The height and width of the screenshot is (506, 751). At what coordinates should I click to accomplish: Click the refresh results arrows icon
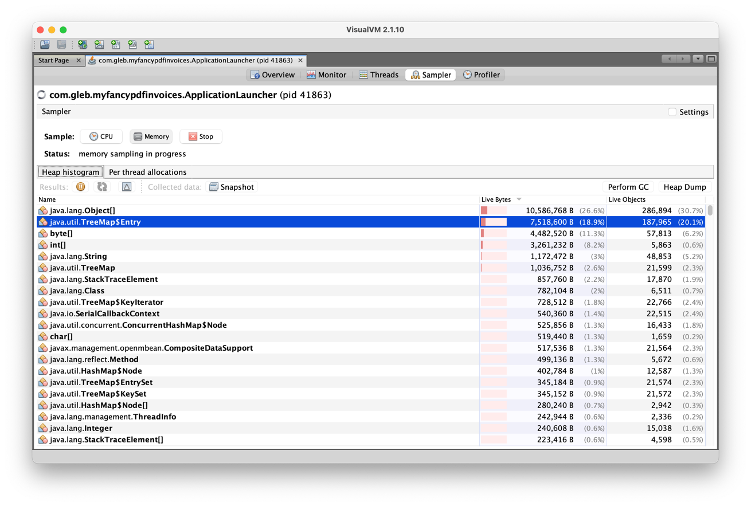102,187
